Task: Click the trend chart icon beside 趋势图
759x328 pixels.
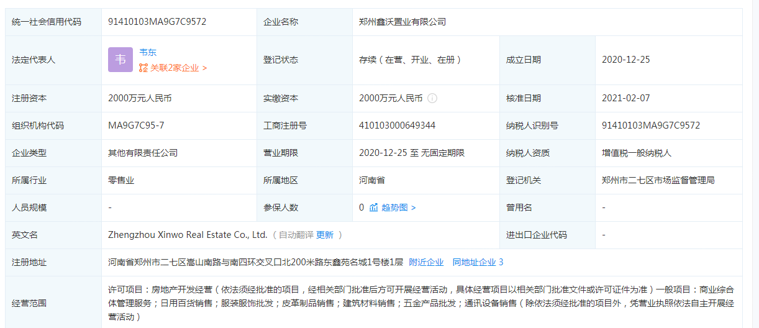Action: pos(374,207)
